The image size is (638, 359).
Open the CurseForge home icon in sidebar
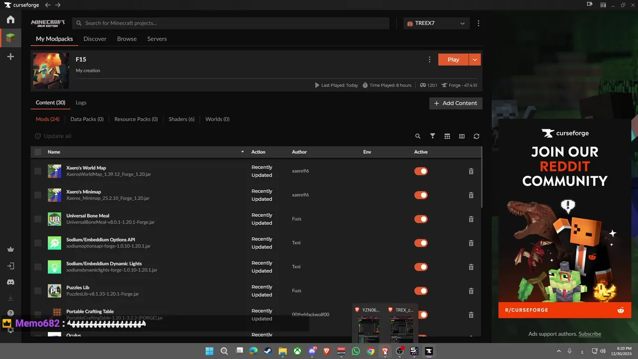click(x=10, y=19)
